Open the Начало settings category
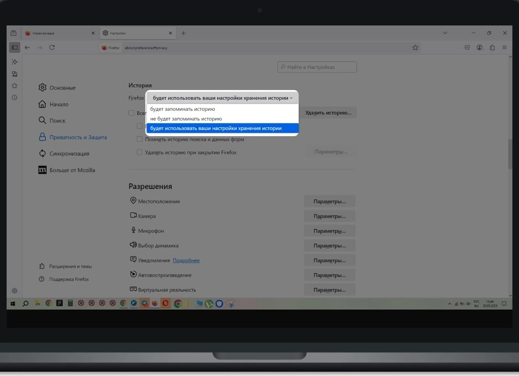Image resolution: width=519 pixels, height=376 pixels. pyautogui.click(x=54, y=104)
